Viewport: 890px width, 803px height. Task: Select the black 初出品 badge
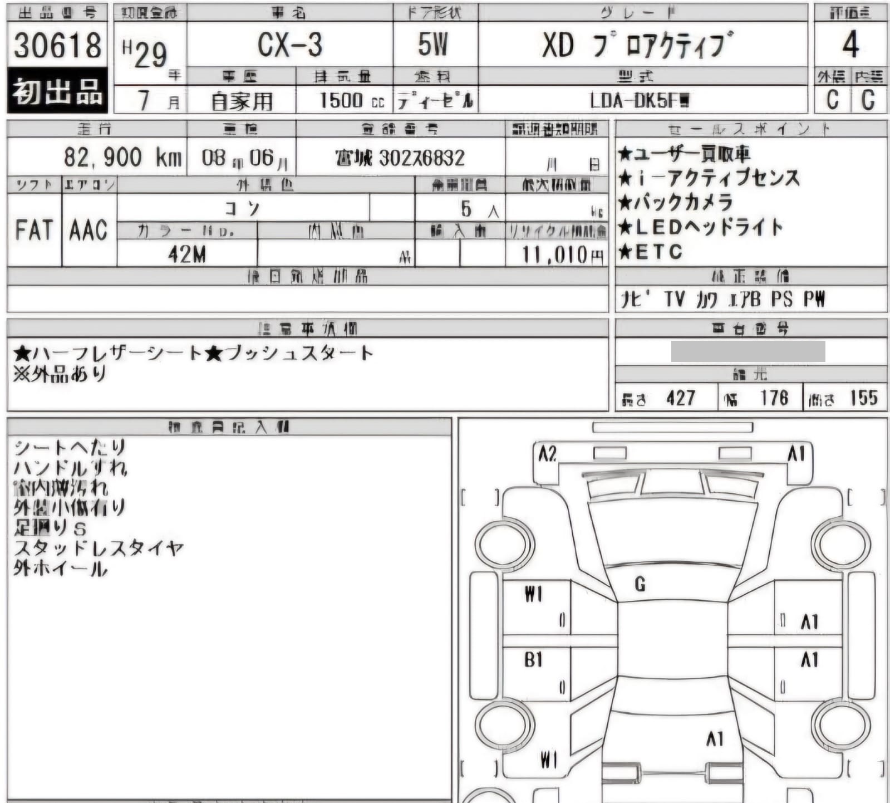pyautogui.click(x=57, y=91)
